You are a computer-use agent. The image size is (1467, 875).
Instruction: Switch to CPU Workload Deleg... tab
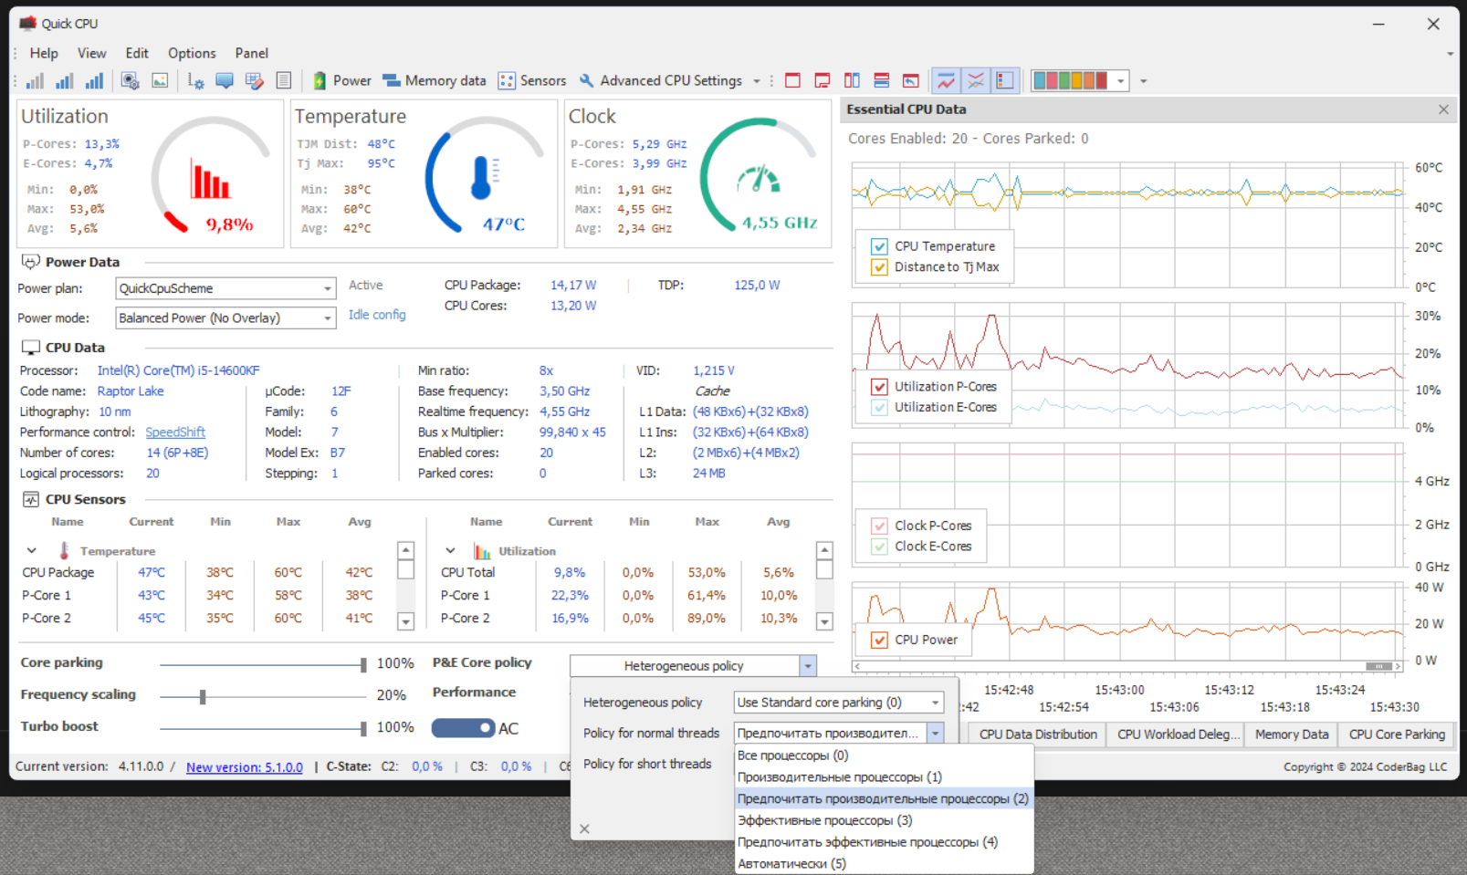pos(1179,734)
